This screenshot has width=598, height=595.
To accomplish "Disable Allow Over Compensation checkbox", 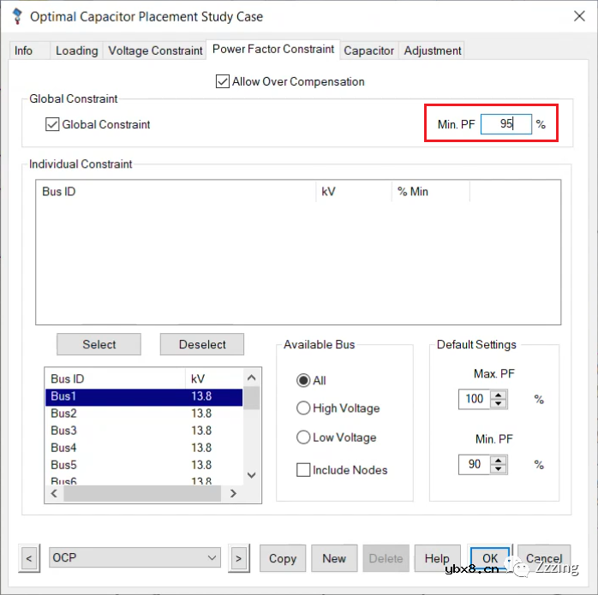I will coord(223,82).
